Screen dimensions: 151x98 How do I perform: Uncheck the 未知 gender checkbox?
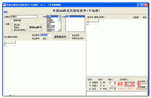coord(101,89)
